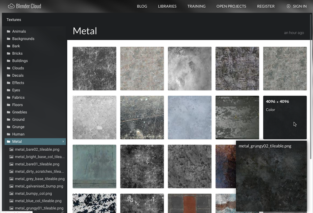Viewport: 313px width, 213px height.
Task: Click the REGISTER button
Action: tap(266, 6)
